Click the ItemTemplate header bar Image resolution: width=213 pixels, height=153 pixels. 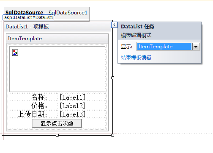click(x=57, y=39)
